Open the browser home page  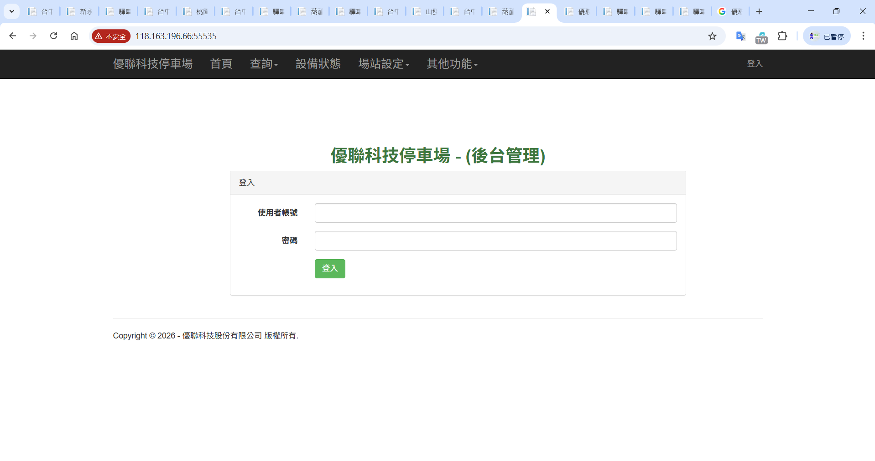[74, 36]
